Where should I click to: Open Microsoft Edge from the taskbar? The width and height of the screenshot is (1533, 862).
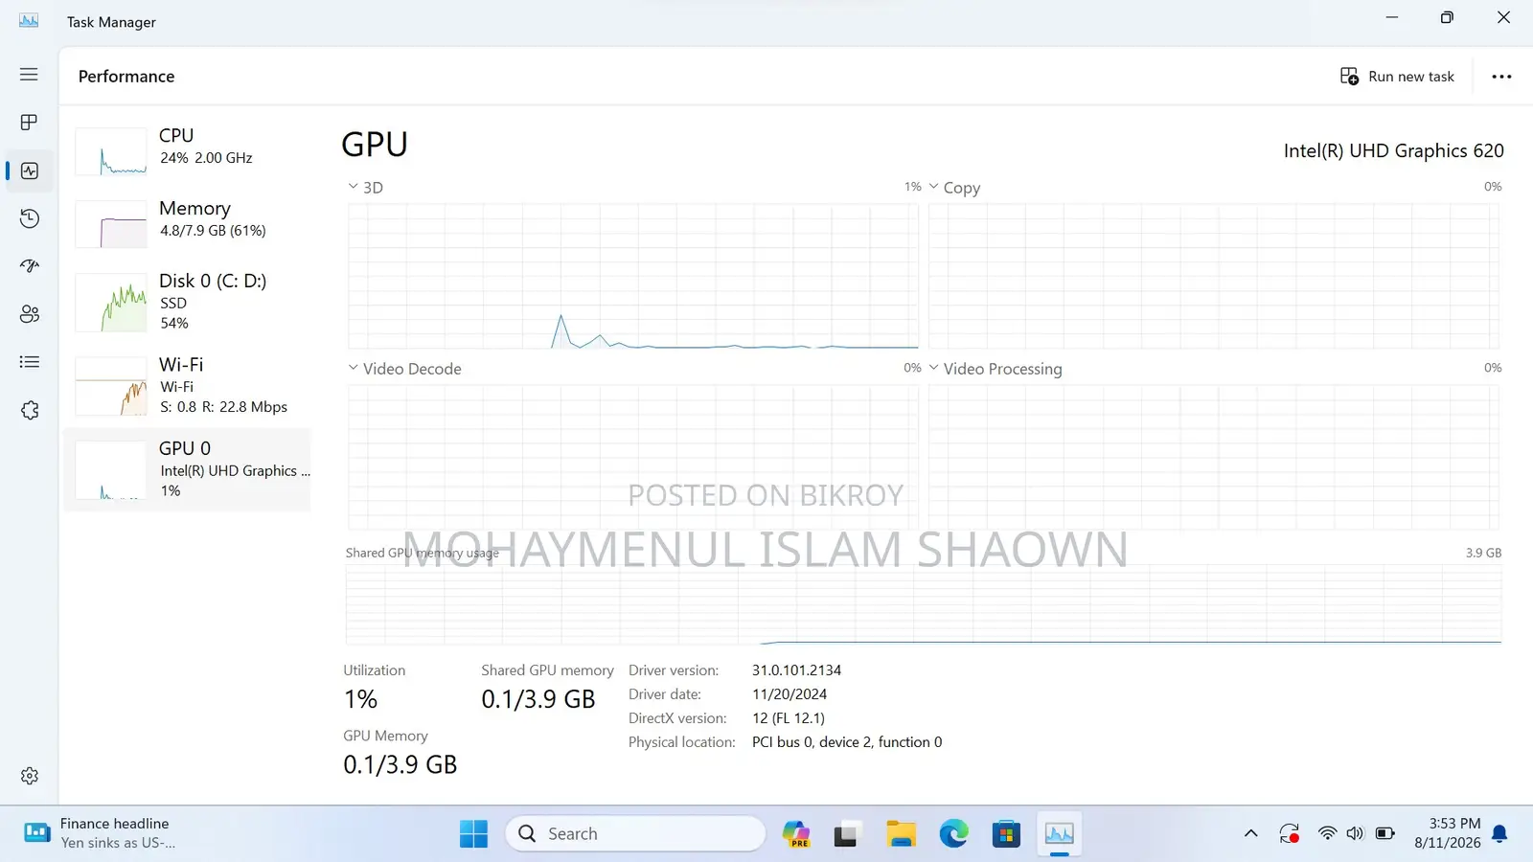coord(953,834)
